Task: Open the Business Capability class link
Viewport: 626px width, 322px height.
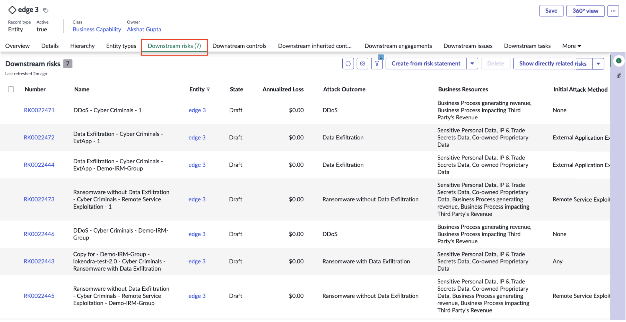Action: coord(97,30)
